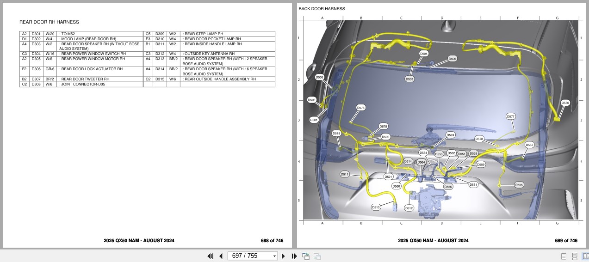Click connector label D551 on diagram
Viewport: 589px width, 262px height.
point(462,154)
